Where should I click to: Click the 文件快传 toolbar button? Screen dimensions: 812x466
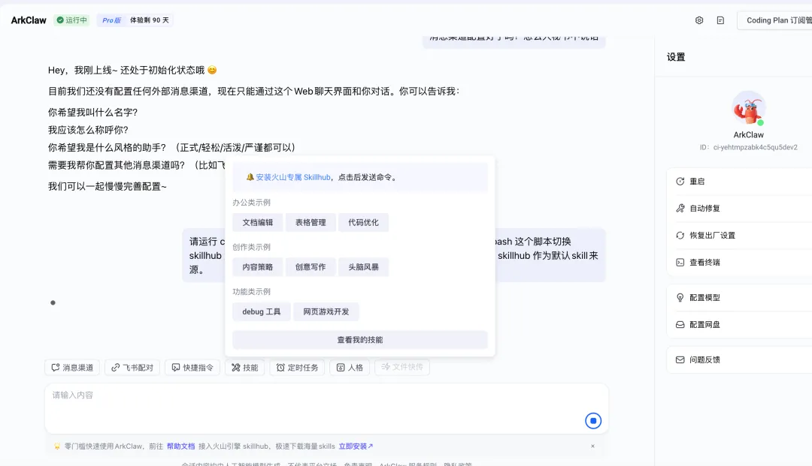tap(401, 367)
